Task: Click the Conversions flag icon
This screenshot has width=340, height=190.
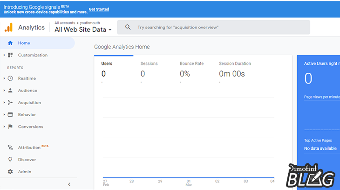Action: [10, 127]
